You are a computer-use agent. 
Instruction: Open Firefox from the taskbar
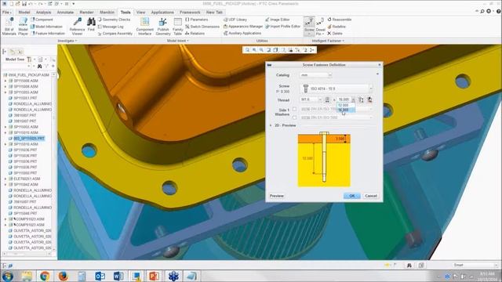coord(63,276)
